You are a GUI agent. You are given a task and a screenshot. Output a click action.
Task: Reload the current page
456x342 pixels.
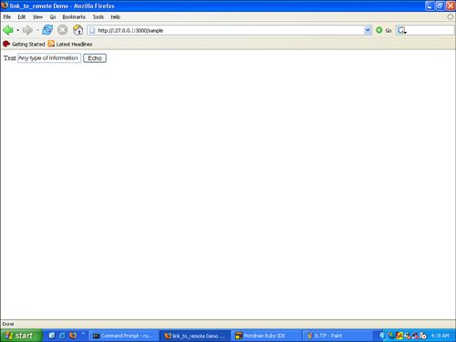[47, 30]
